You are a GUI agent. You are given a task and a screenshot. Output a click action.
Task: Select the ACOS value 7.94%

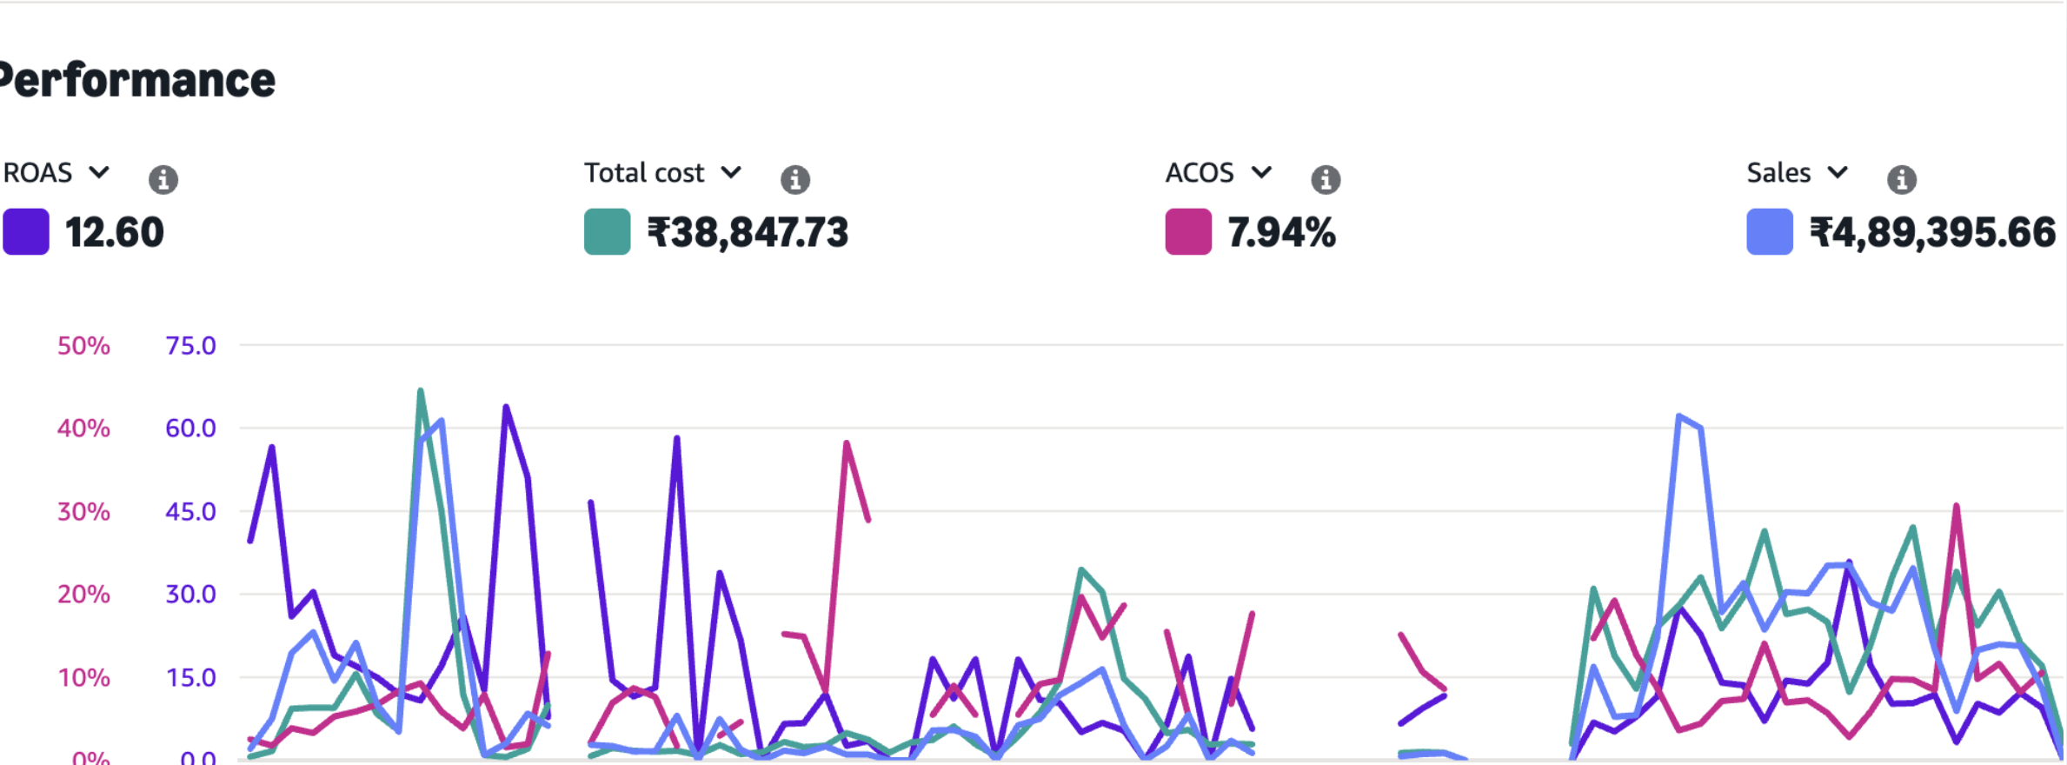point(1281,233)
